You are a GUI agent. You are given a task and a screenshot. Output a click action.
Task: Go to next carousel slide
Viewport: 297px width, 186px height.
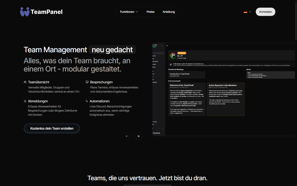tap(138, 136)
